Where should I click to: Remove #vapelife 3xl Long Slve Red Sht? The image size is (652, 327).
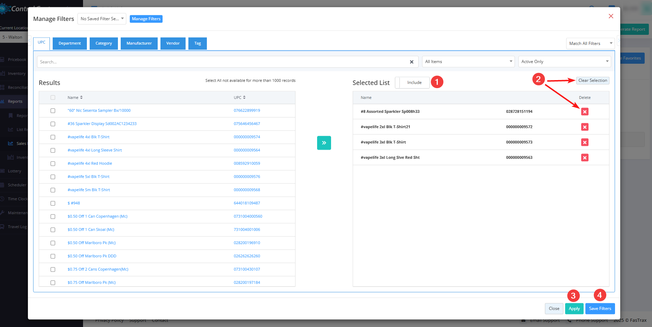pos(585,158)
